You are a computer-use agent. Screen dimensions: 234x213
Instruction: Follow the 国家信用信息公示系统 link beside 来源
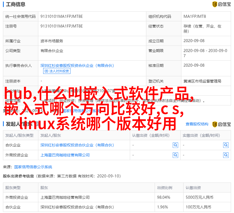point(33,167)
